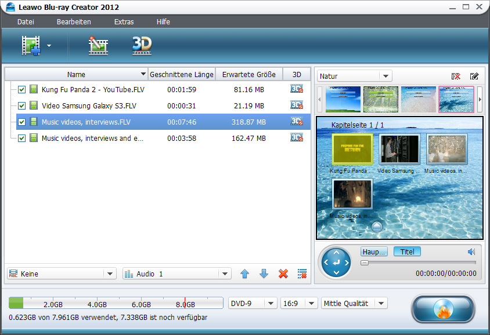Remove selected video with red X icon

pyautogui.click(x=283, y=274)
